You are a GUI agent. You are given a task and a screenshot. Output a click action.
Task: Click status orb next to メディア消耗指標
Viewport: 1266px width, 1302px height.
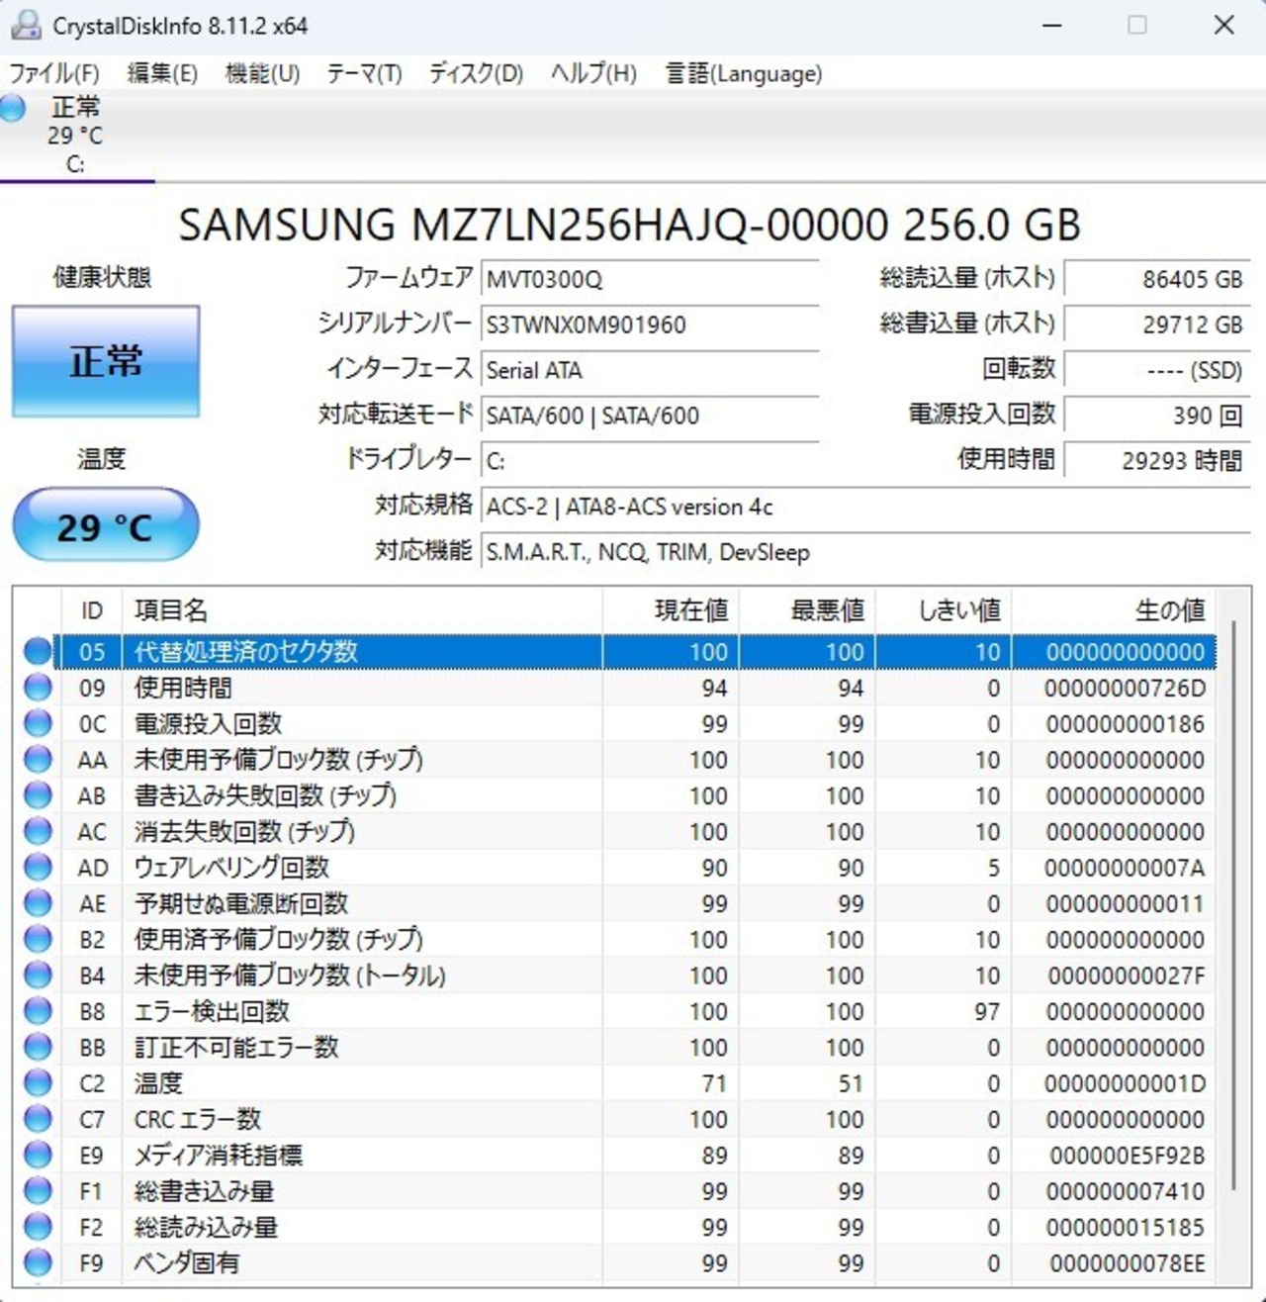pos(38,1156)
